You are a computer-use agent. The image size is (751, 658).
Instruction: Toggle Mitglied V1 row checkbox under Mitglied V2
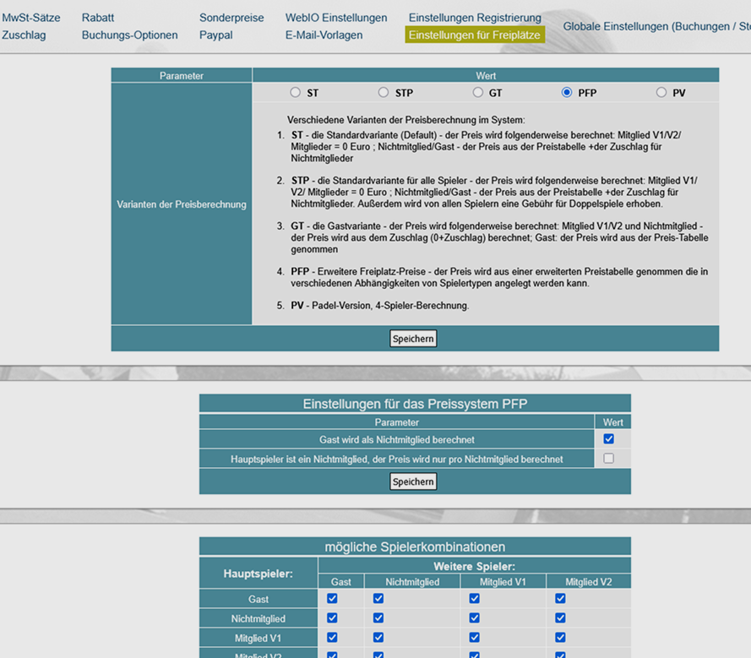pos(560,638)
